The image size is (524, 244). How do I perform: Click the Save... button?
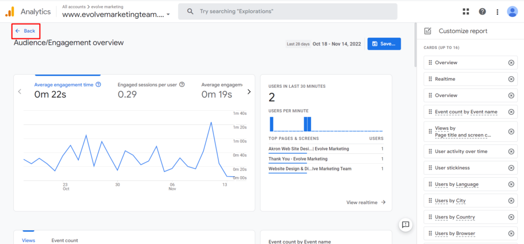click(384, 44)
